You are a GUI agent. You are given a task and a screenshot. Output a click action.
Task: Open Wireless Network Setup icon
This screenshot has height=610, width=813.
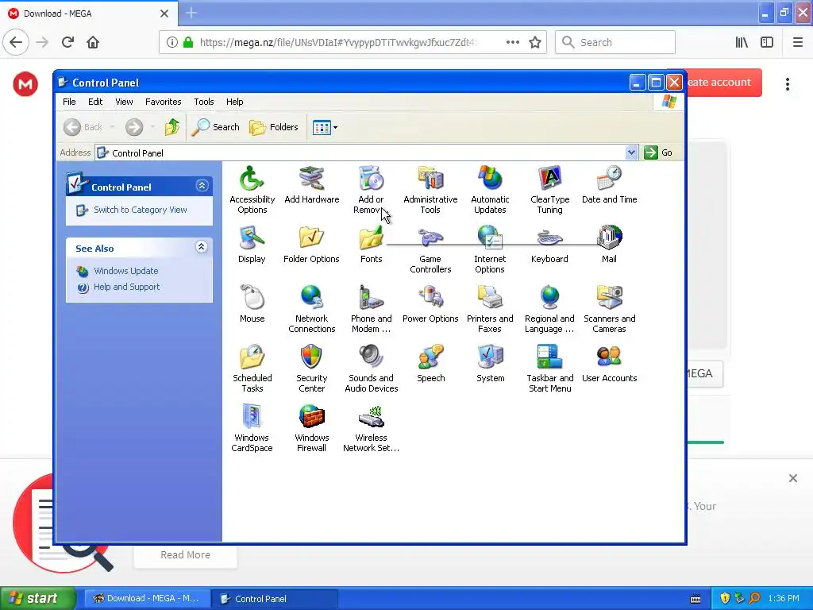(371, 428)
